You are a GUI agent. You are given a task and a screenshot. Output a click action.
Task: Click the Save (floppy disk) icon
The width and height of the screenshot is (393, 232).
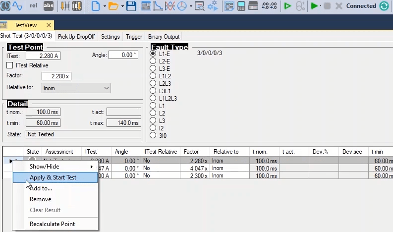pyautogui.click(x=131, y=6)
